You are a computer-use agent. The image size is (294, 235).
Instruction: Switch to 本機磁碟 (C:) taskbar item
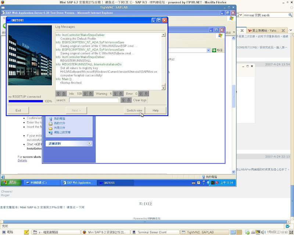click(x=42, y=183)
